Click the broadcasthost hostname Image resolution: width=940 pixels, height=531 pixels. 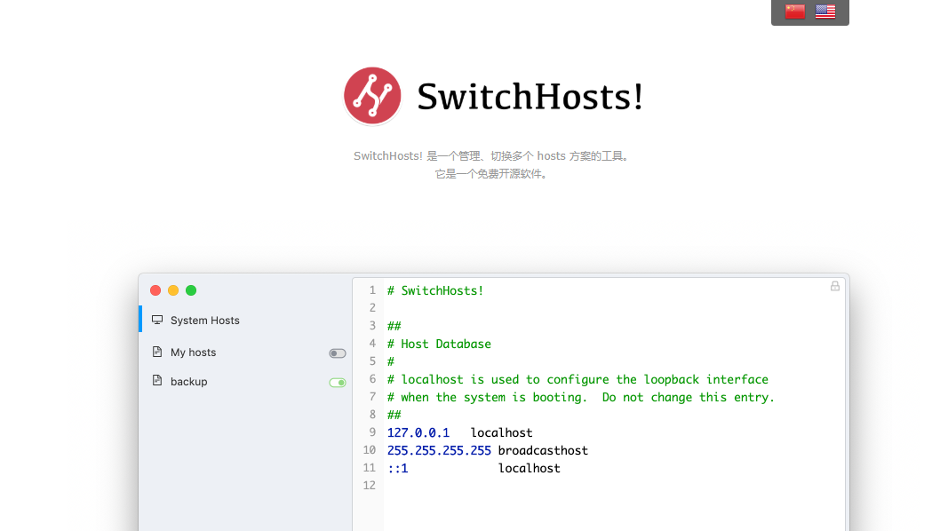(543, 451)
